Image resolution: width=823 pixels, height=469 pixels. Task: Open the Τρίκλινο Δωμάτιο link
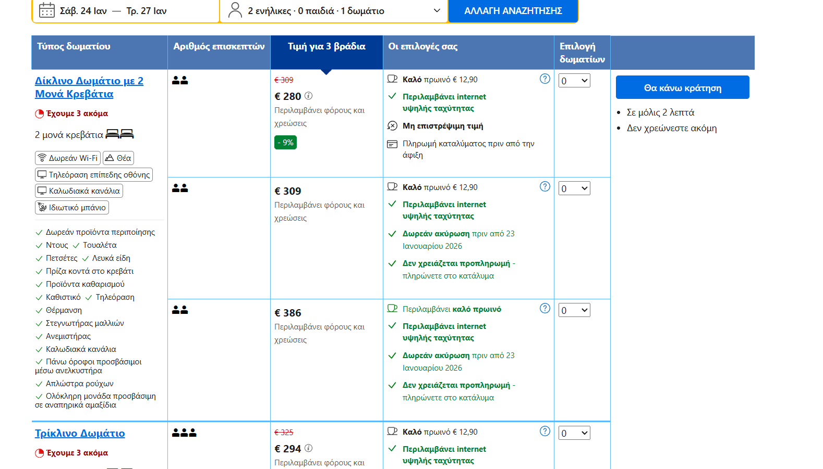(80, 434)
